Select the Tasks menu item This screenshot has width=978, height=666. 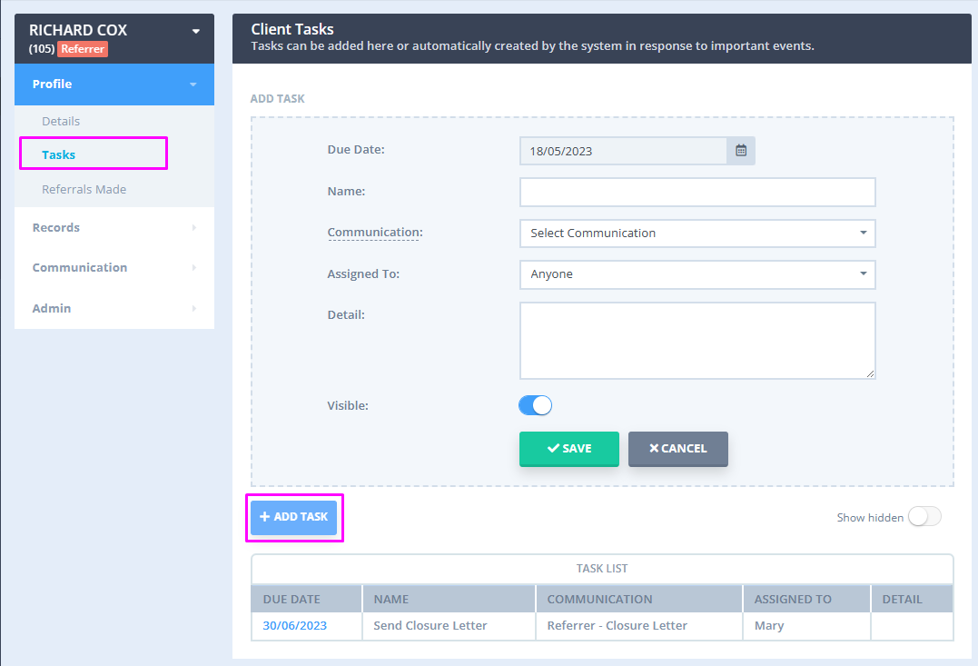(x=56, y=154)
